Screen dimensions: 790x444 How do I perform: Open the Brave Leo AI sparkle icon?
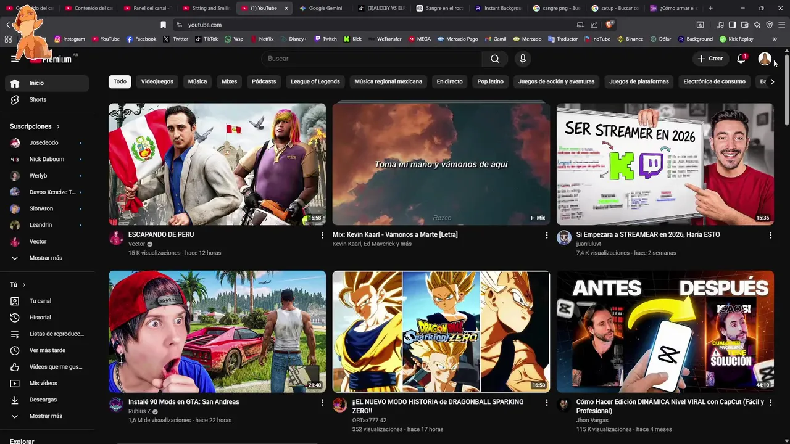point(757,25)
